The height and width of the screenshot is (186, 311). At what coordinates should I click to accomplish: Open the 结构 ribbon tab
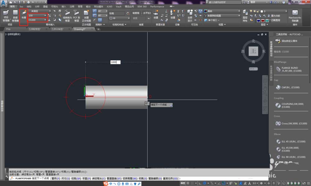pyautogui.click(x=29, y=6)
